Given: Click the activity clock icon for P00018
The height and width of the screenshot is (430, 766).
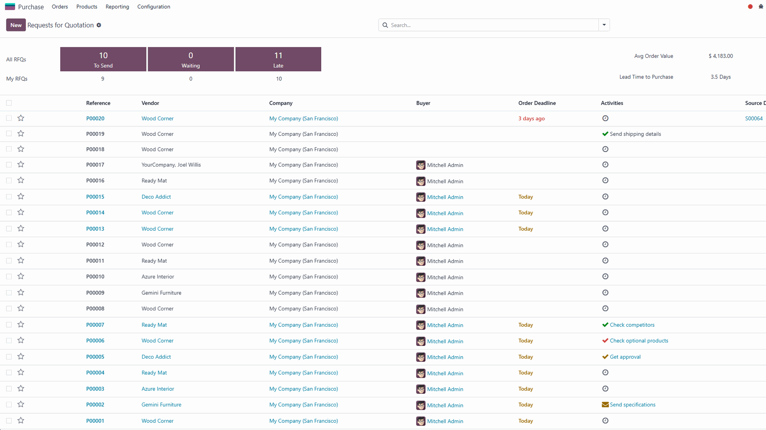Looking at the screenshot, I should [605, 149].
